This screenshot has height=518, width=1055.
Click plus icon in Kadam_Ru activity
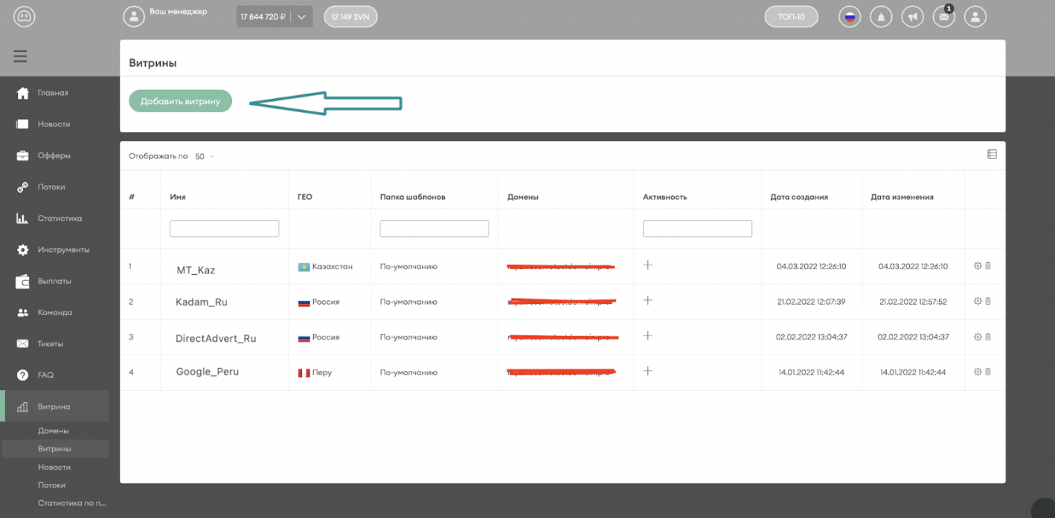(x=648, y=300)
